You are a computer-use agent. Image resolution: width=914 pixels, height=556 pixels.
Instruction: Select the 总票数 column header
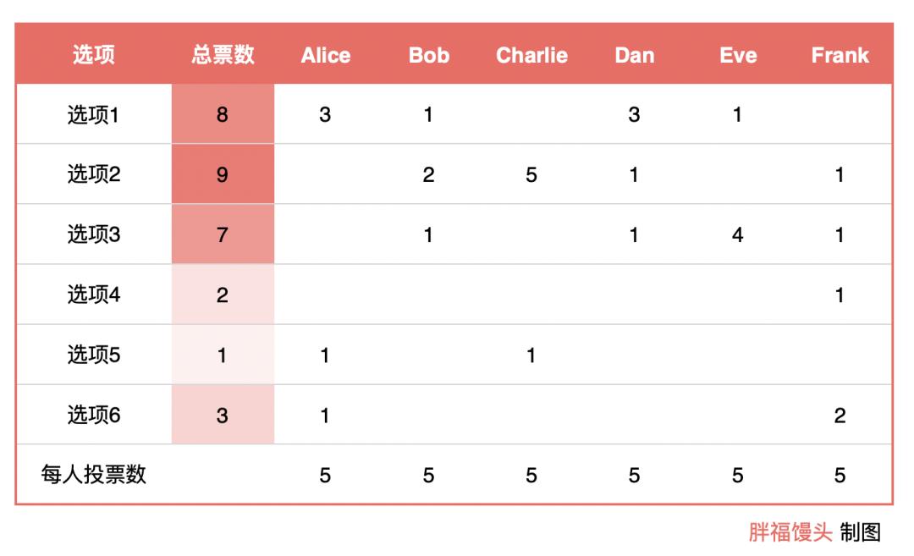[x=223, y=55]
